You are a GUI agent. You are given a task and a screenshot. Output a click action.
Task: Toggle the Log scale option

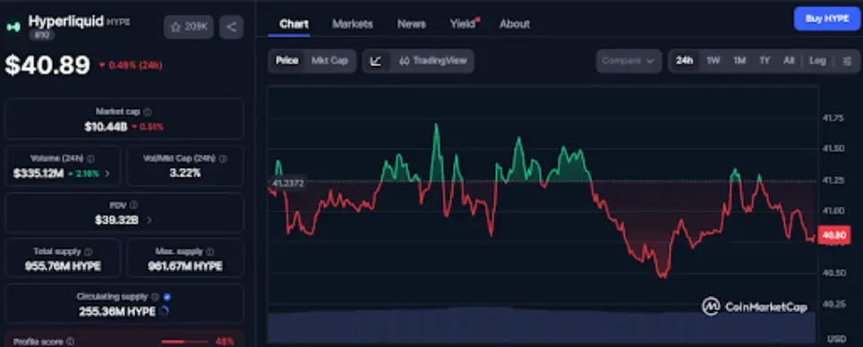(817, 61)
